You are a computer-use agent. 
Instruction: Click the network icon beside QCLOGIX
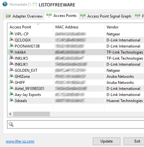coord(12,40)
